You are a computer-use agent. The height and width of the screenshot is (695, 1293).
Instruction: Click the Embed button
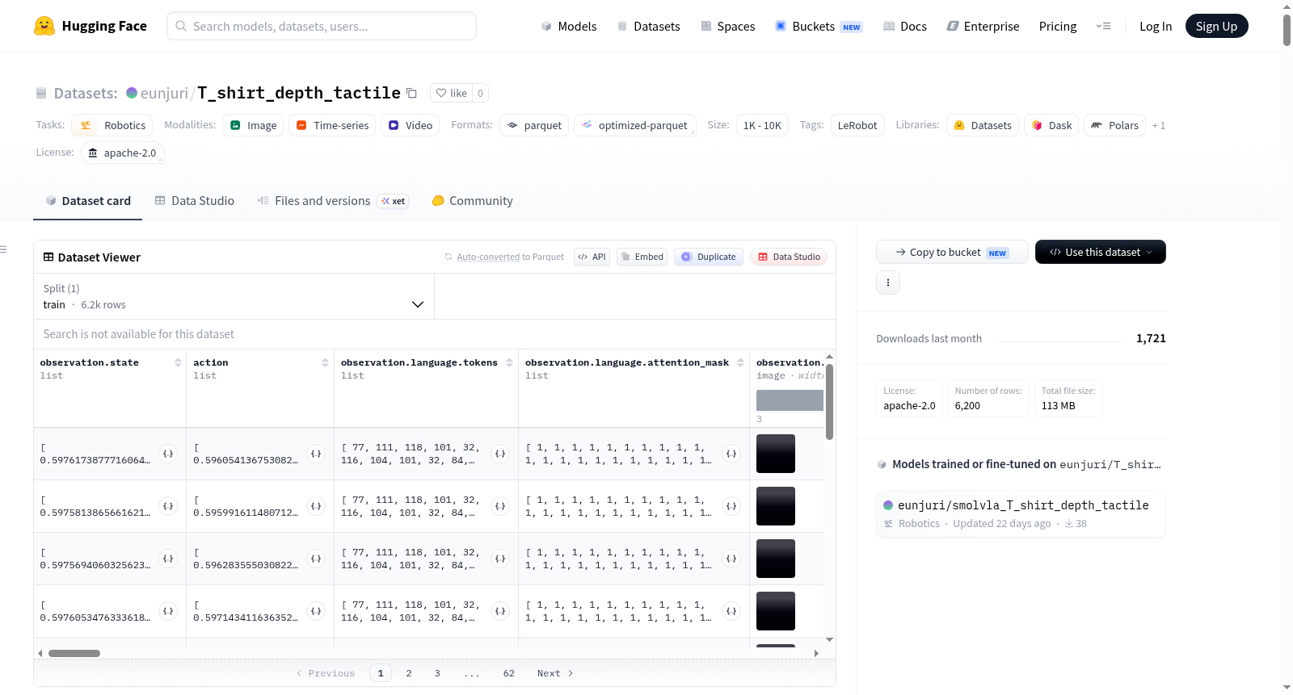(x=642, y=257)
